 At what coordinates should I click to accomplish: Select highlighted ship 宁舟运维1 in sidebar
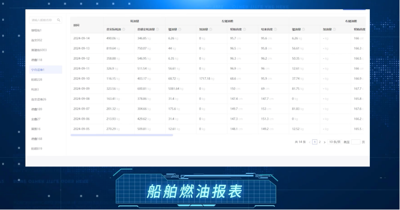click(x=45, y=70)
